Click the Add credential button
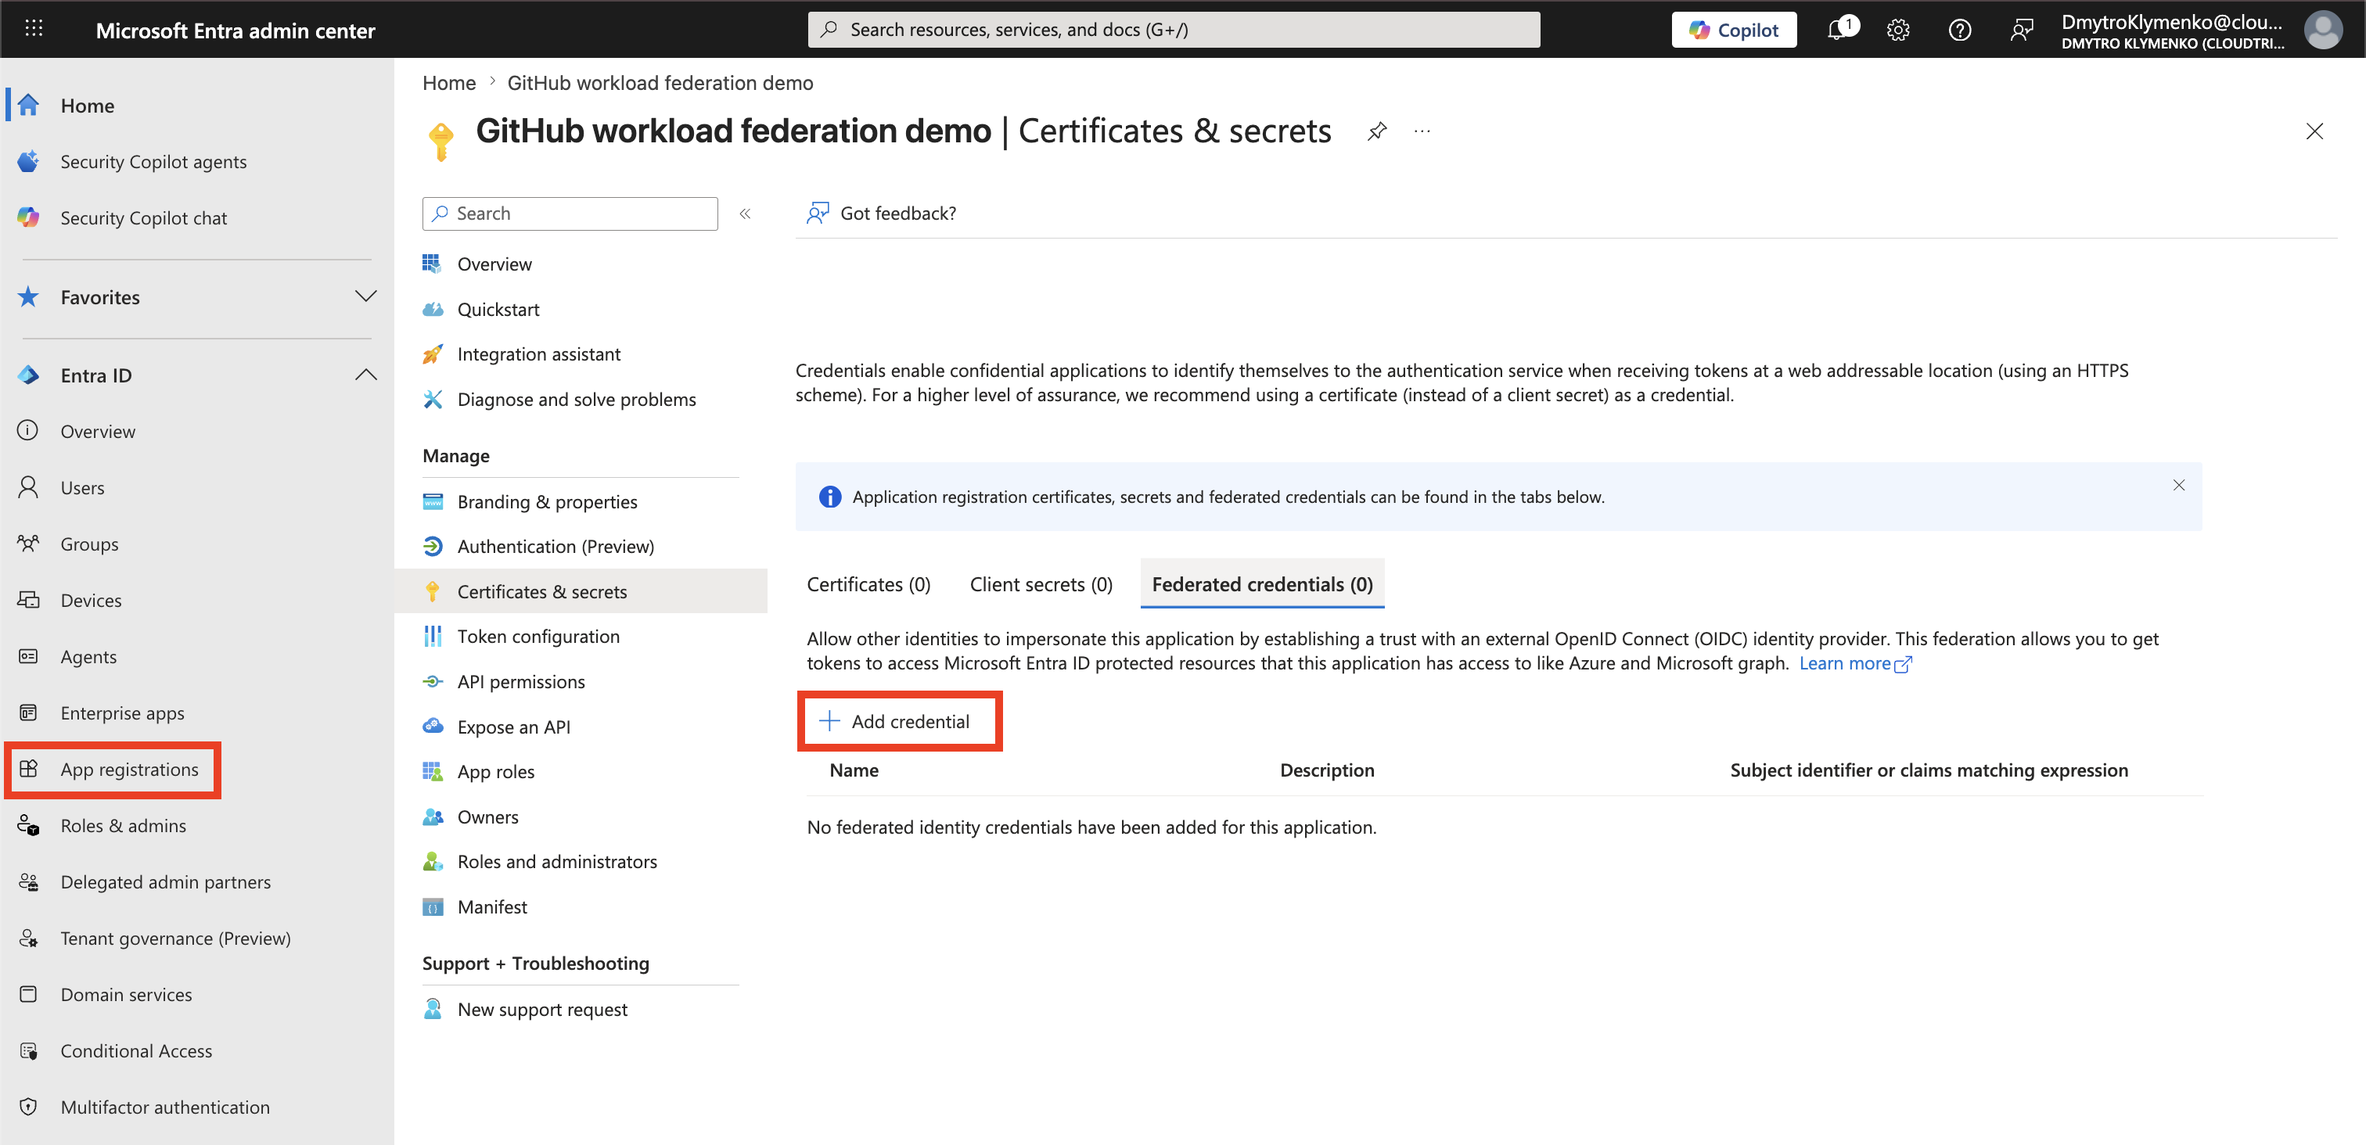 tap(899, 721)
